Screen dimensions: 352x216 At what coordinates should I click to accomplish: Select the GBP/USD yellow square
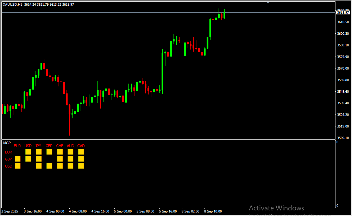pos(28,159)
